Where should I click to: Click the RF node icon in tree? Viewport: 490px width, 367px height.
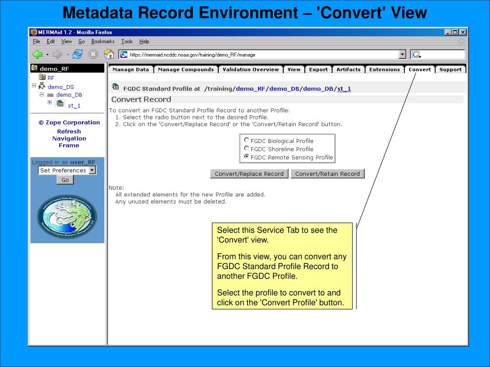[42, 77]
